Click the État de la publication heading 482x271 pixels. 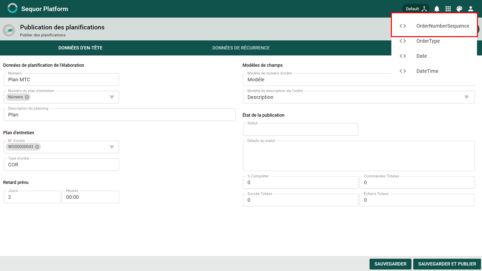click(263, 115)
